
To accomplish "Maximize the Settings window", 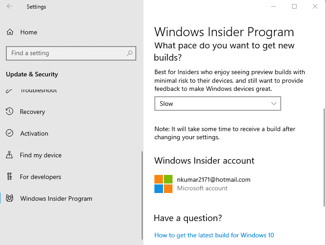I will point(294,6).
